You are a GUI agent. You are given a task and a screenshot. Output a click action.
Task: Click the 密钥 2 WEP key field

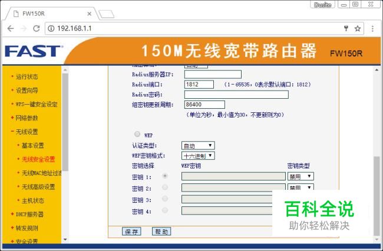[233, 187]
